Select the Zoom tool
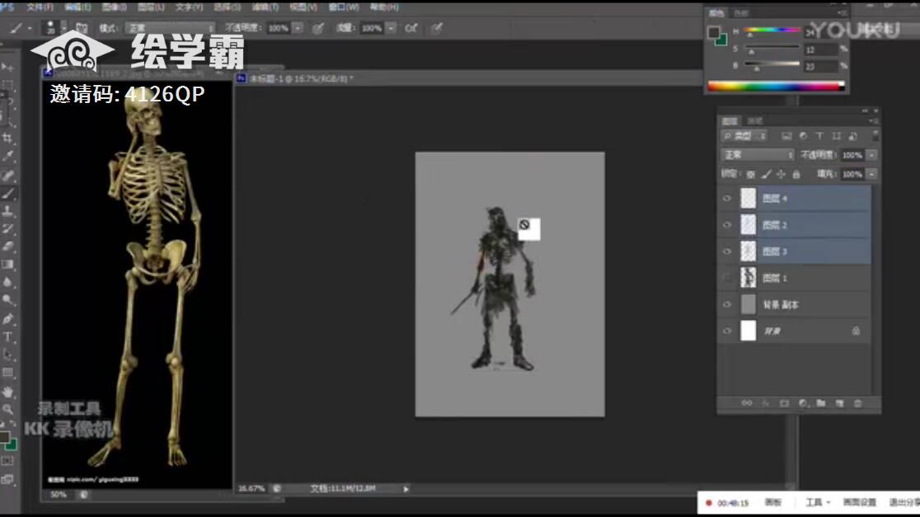Image resolution: width=920 pixels, height=517 pixels. point(7,409)
